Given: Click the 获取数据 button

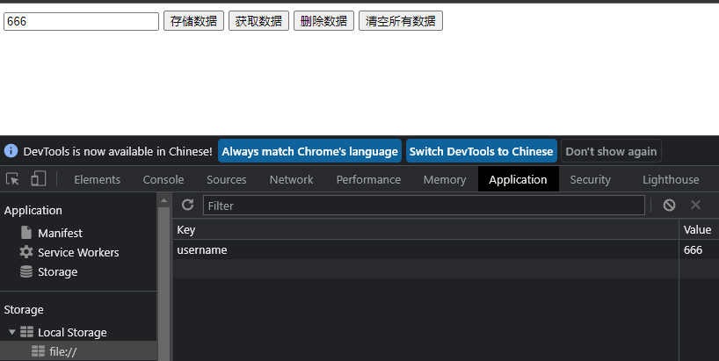Looking at the screenshot, I should tap(258, 21).
